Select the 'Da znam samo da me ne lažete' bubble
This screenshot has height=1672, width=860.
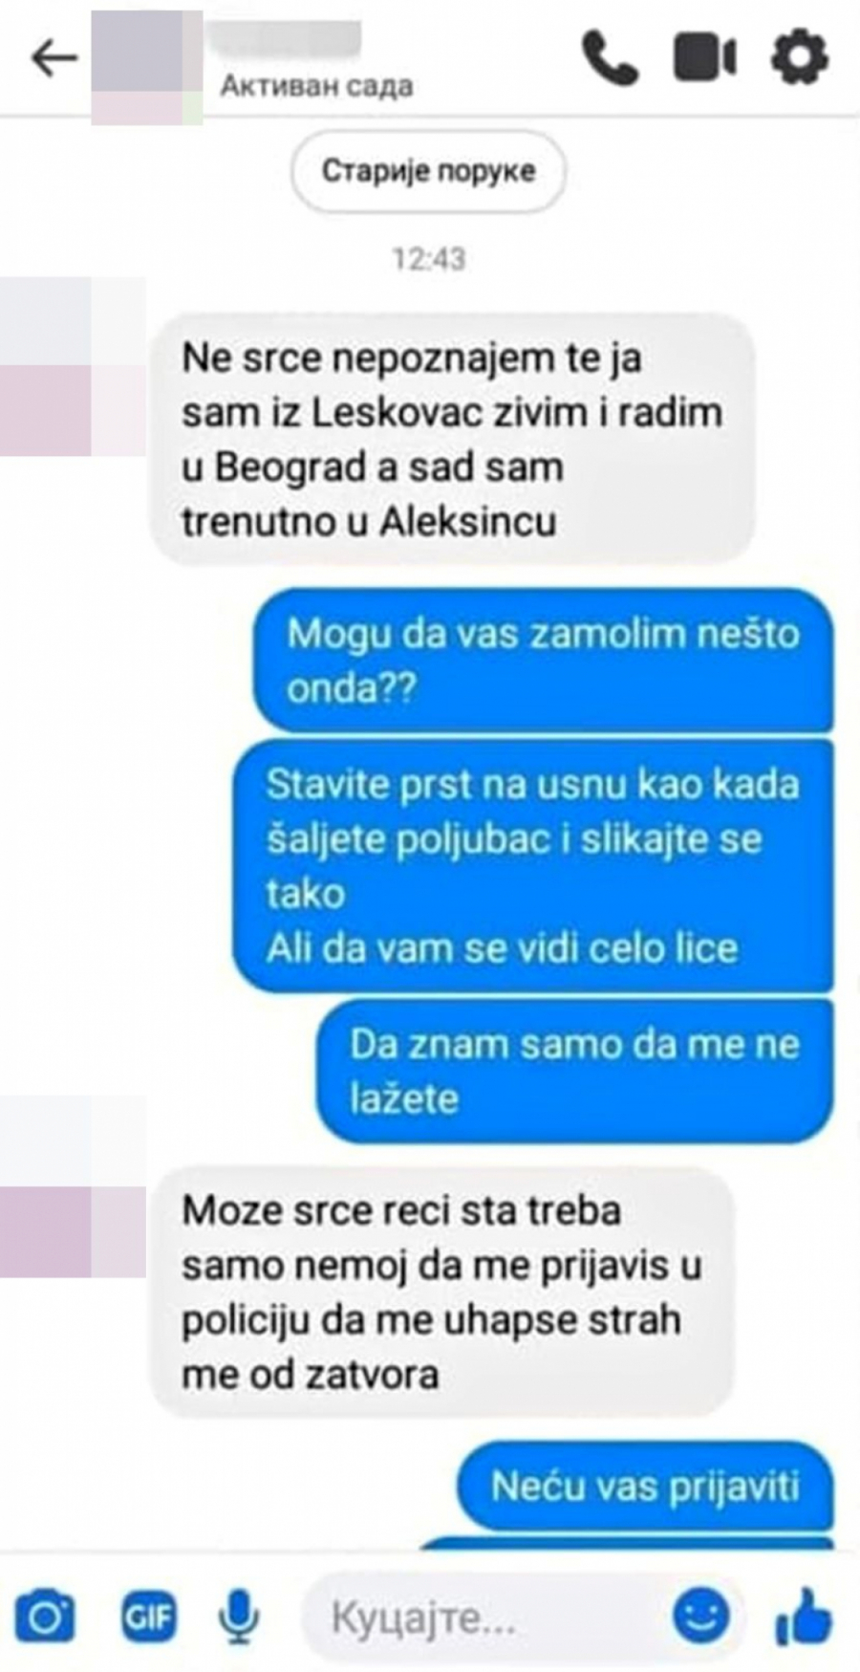click(x=574, y=1071)
